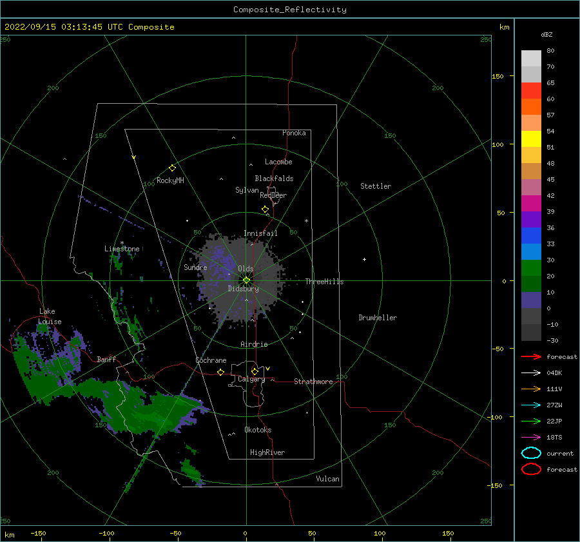Click the red forecast ellipse icon
The image size is (580, 542).
[x=531, y=469]
